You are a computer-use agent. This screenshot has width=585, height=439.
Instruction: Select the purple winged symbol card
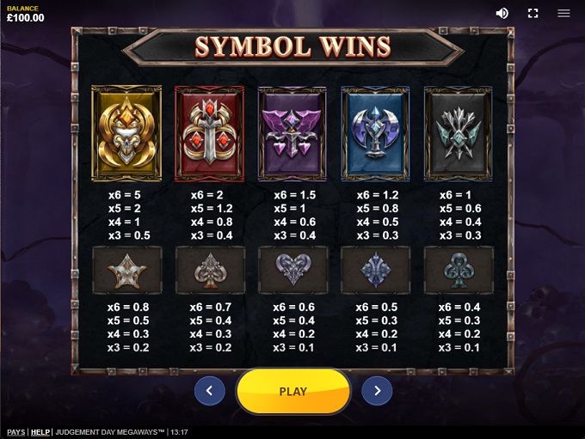click(292, 133)
